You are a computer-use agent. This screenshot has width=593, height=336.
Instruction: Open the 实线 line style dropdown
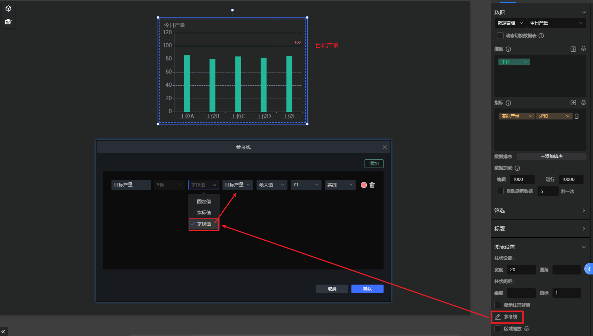[x=340, y=185]
